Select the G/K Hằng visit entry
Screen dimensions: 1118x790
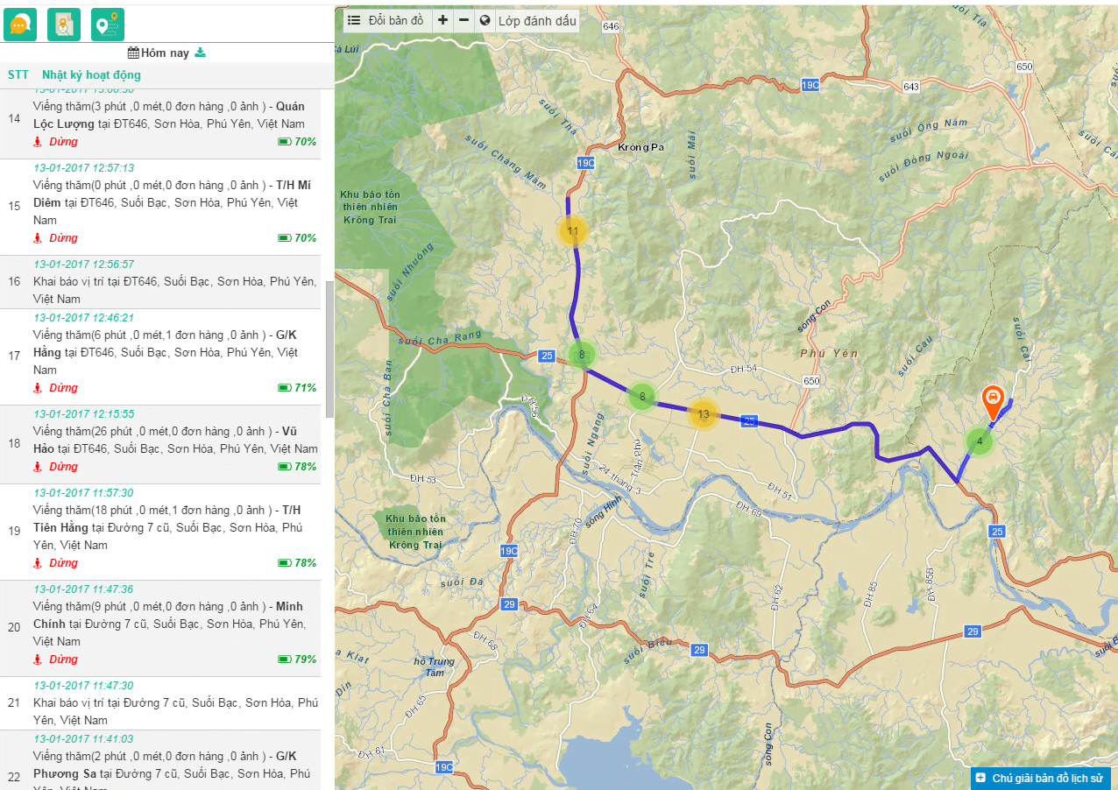click(x=160, y=357)
